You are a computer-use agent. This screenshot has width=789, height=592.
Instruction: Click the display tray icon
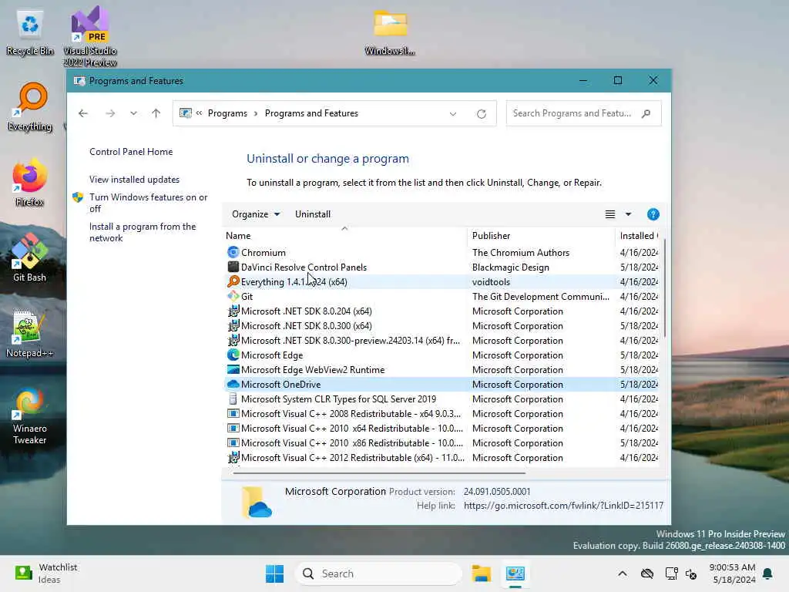671,573
